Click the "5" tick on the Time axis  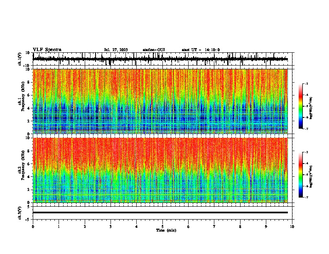click(x=162, y=227)
